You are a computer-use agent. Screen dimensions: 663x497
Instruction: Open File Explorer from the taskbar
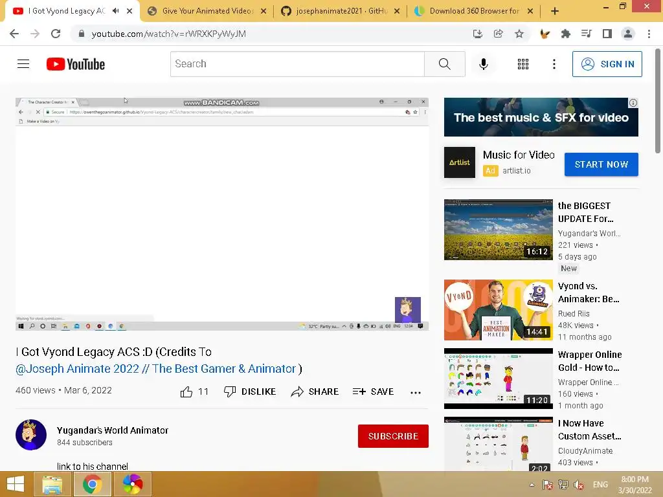pyautogui.click(x=52, y=484)
